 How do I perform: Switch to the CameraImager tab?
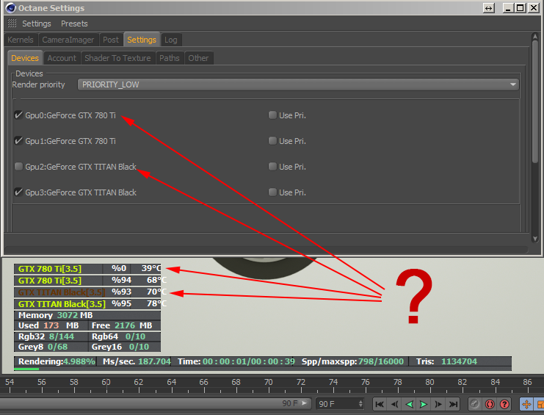[x=68, y=40]
